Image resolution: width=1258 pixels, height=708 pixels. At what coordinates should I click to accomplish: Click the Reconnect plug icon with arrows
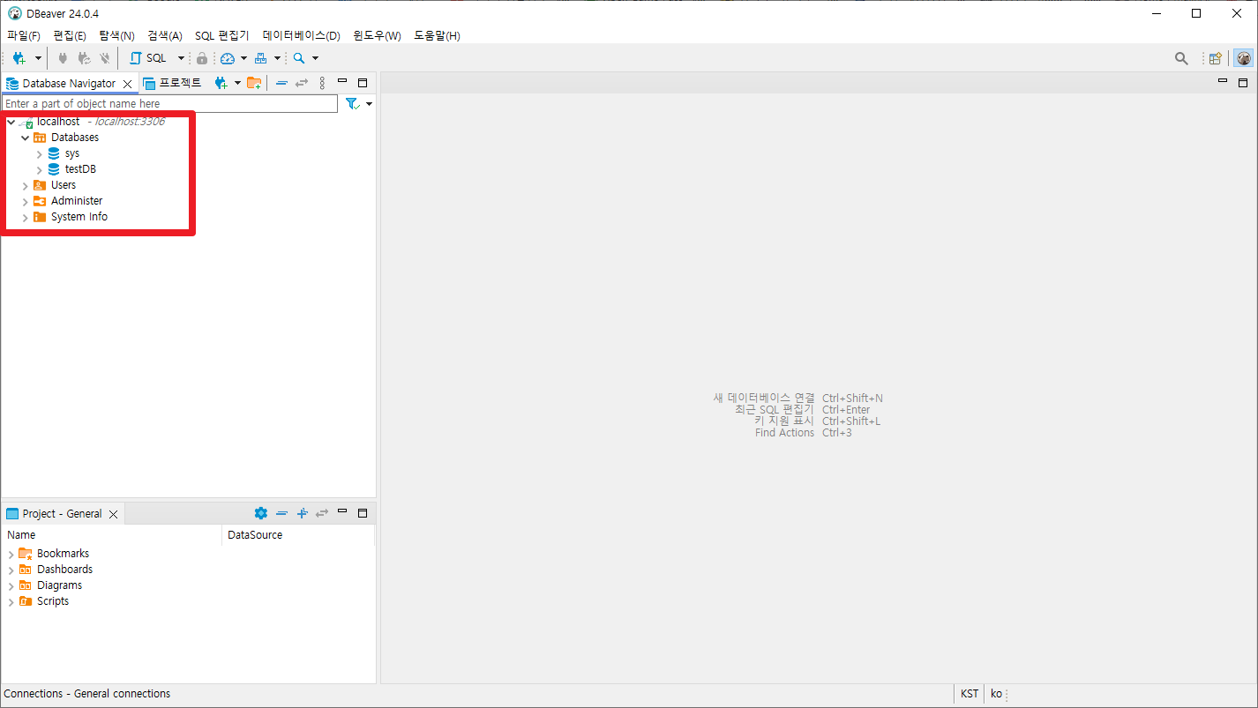[84, 58]
